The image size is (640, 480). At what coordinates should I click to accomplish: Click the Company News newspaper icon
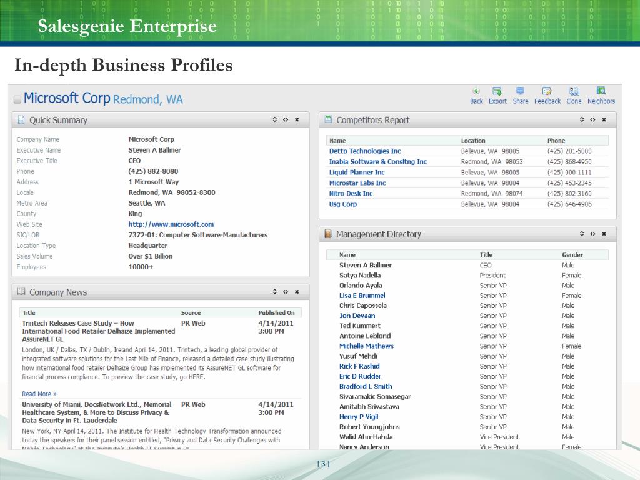pyautogui.click(x=21, y=291)
